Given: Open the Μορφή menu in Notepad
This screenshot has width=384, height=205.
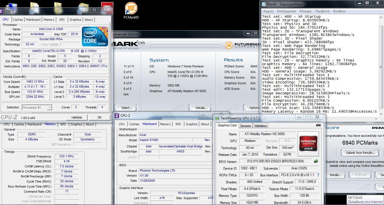Looking at the screenshot, I should pyautogui.click(x=305, y=11).
